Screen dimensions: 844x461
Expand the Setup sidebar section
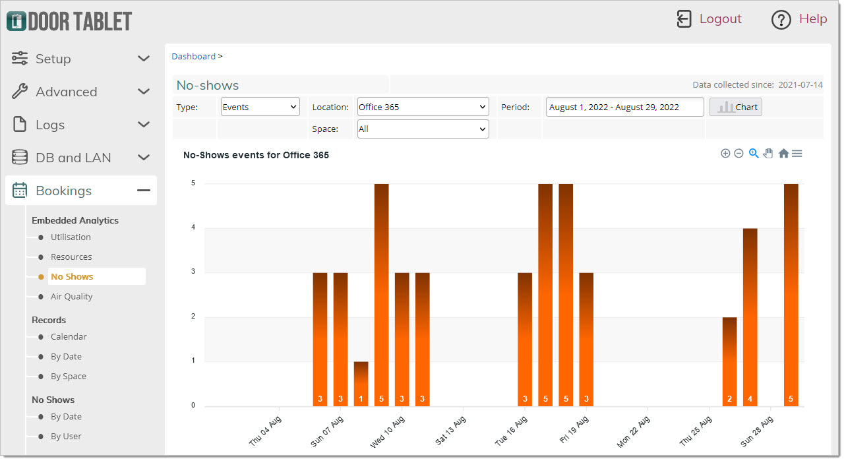click(81, 59)
